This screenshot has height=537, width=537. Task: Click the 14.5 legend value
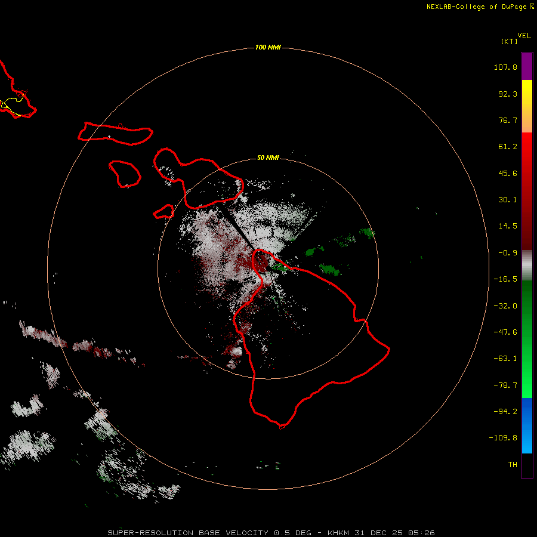pos(508,226)
